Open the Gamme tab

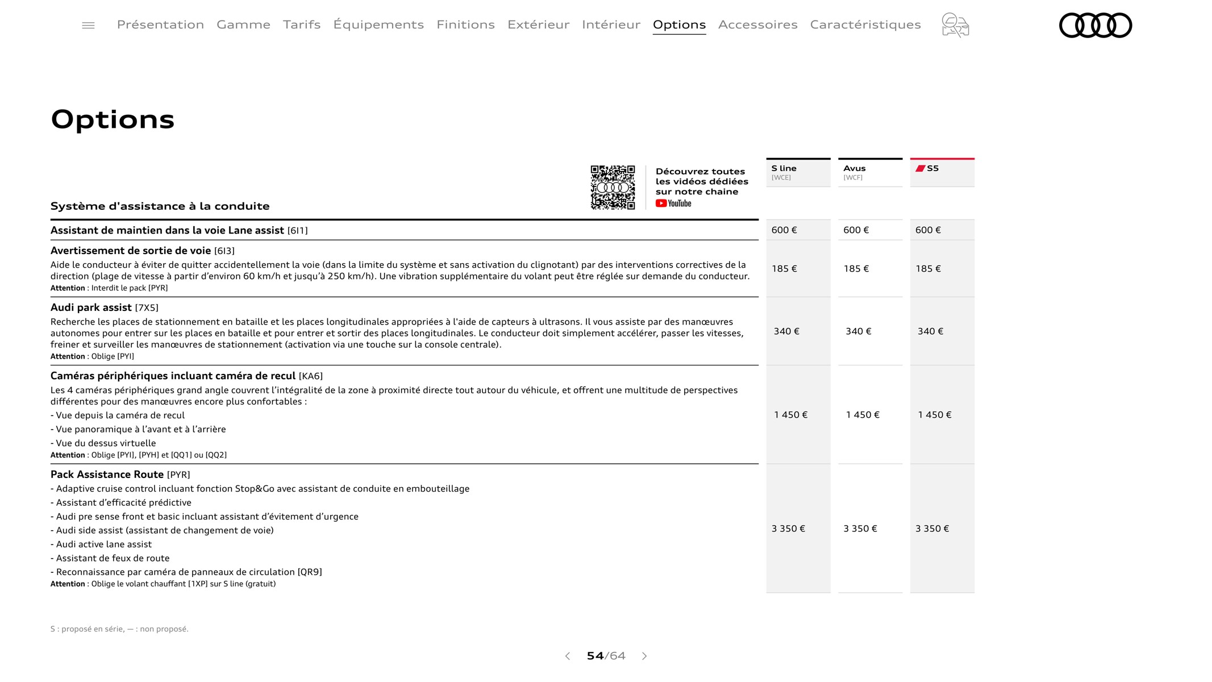[243, 24]
